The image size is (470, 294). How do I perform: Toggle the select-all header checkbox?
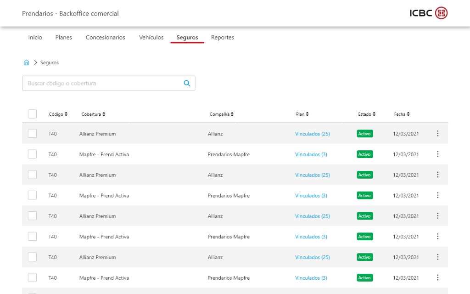33,114
